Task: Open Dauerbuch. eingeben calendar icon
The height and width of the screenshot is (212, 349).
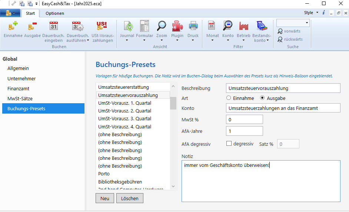Action: point(53,26)
